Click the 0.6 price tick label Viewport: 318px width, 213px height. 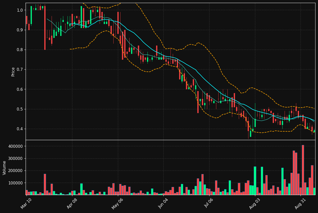pos(20,89)
